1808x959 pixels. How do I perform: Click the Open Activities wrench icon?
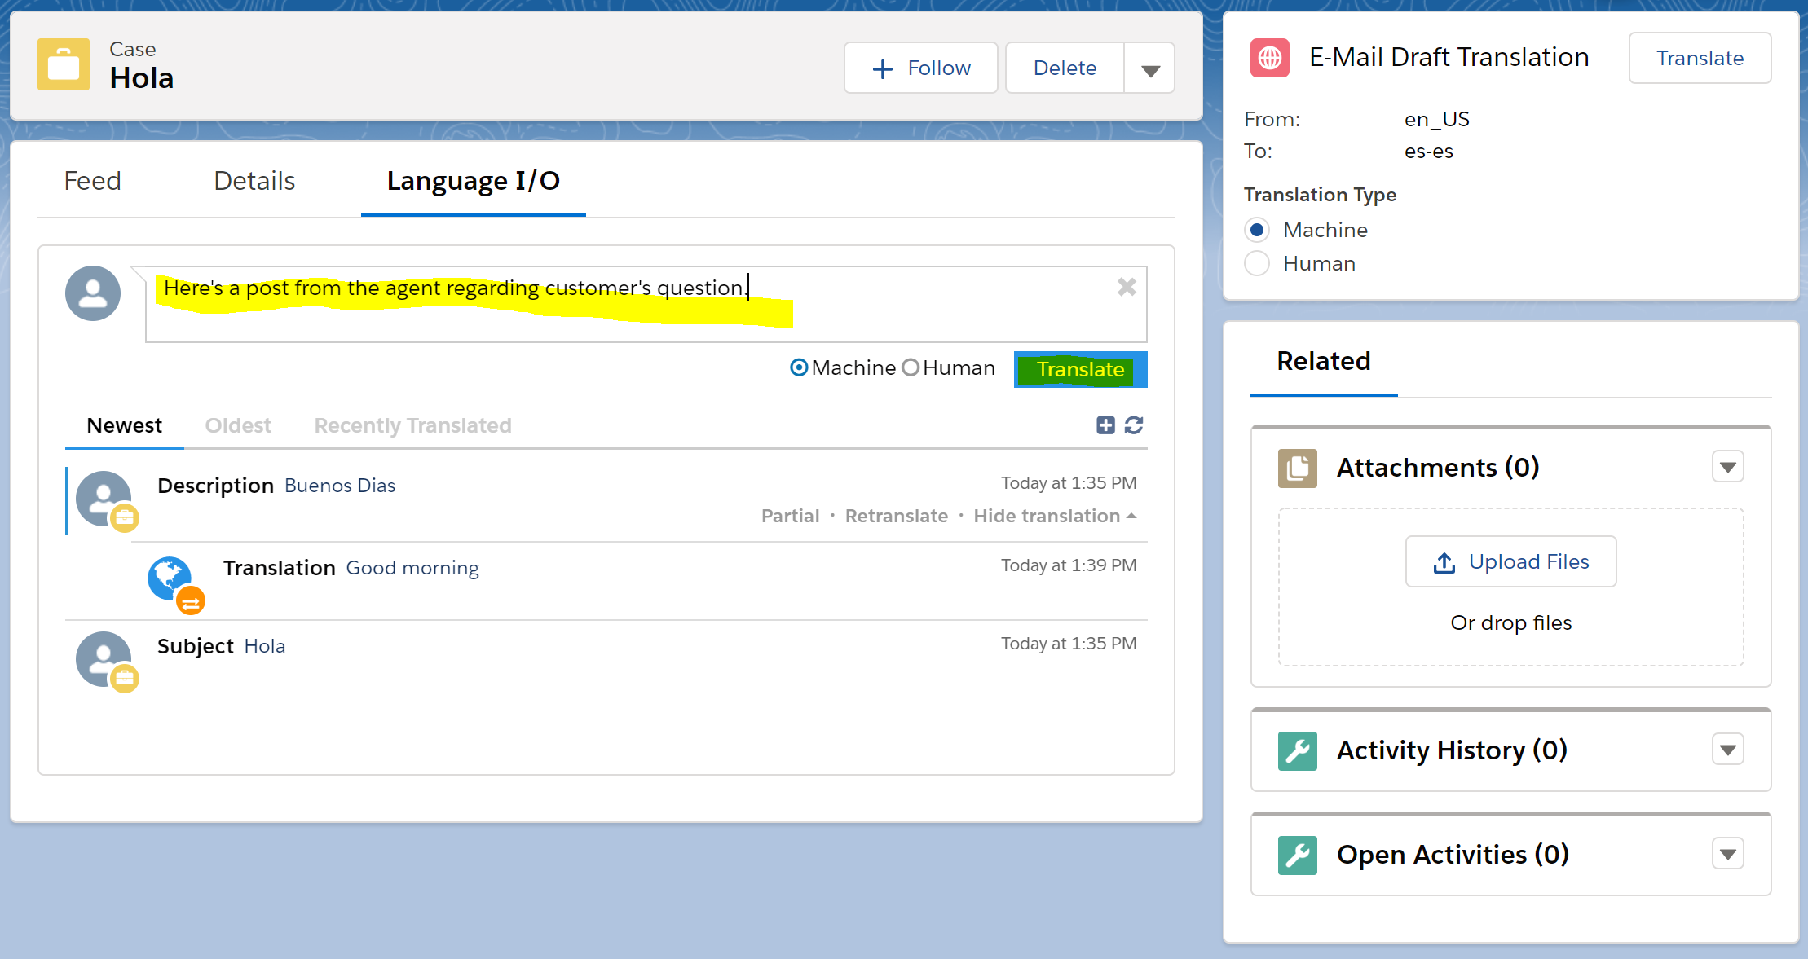point(1297,855)
